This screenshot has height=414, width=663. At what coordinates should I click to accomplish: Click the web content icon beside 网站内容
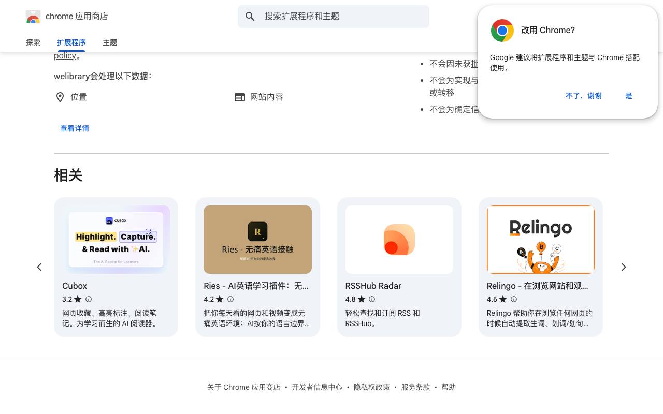pos(240,97)
